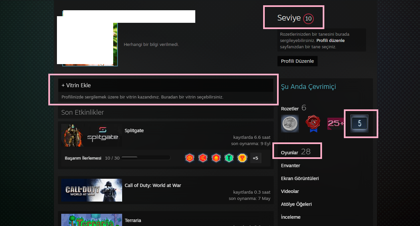Click the Profili Düzenle button
The height and width of the screenshot is (226, 420).
tap(298, 61)
